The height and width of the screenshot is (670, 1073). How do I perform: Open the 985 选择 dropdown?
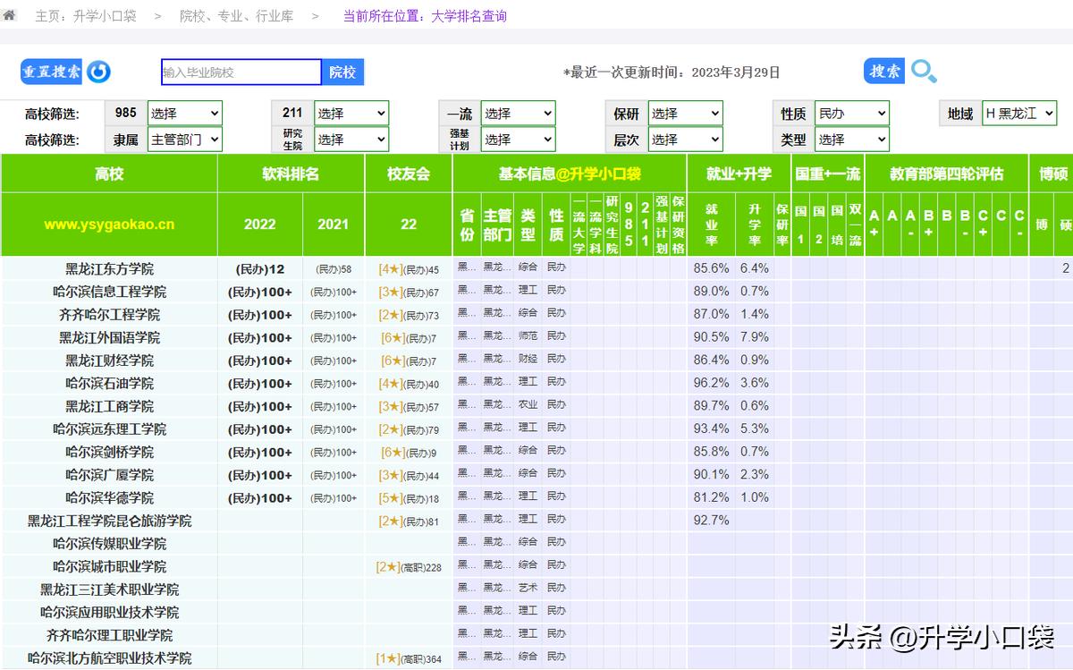[x=184, y=113]
